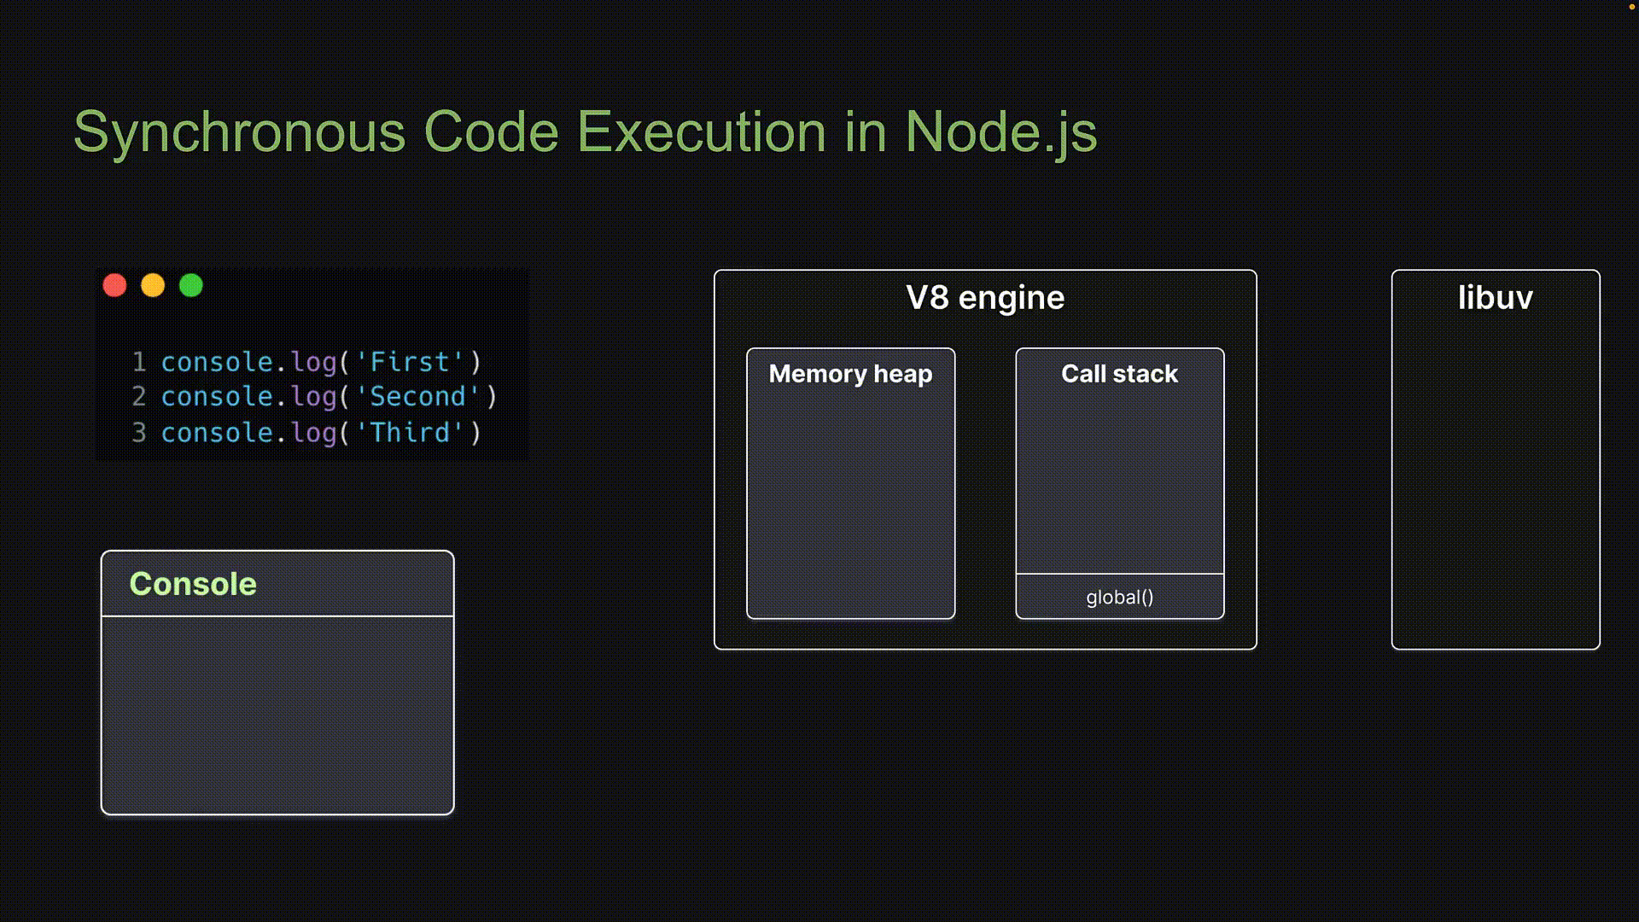Click the libuv box label

tap(1495, 298)
